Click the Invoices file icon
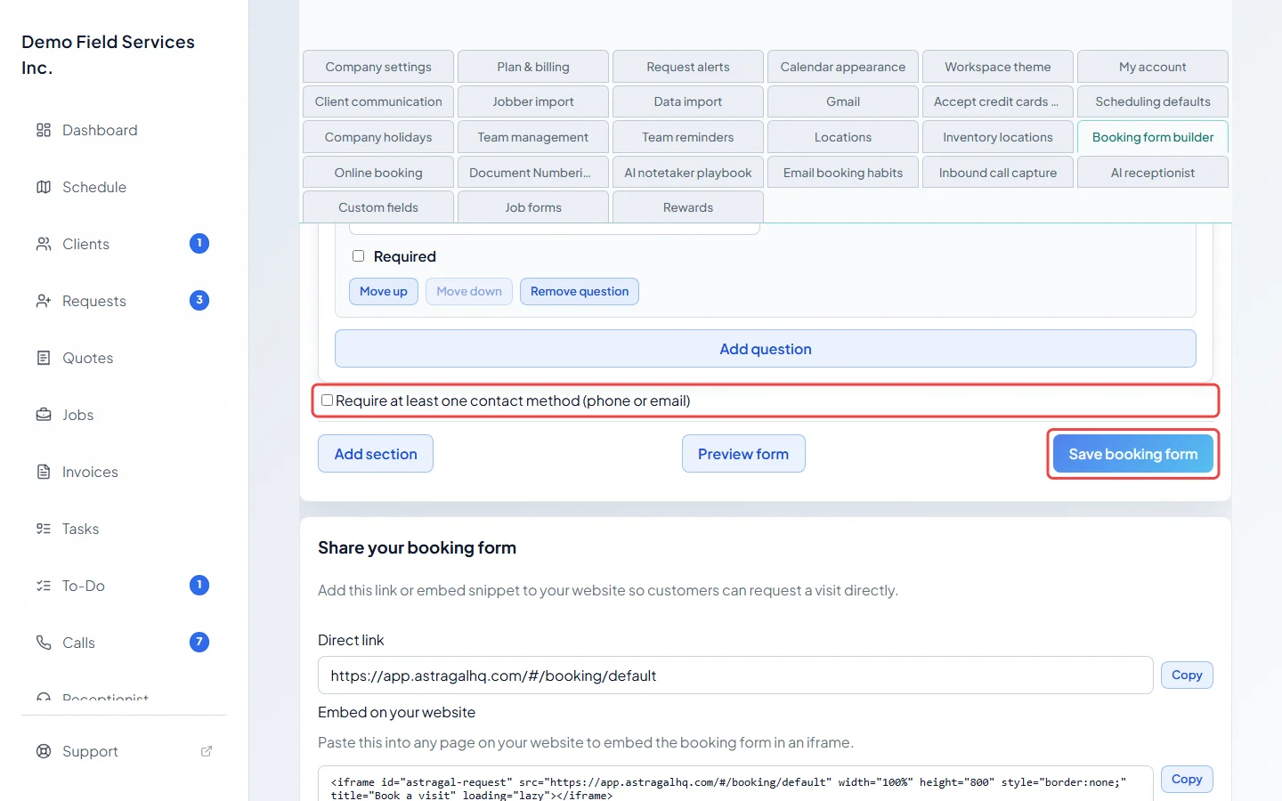Image resolution: width=1282 pixels, height=801 pixels. pyautogui.click(x=44, y=472)
